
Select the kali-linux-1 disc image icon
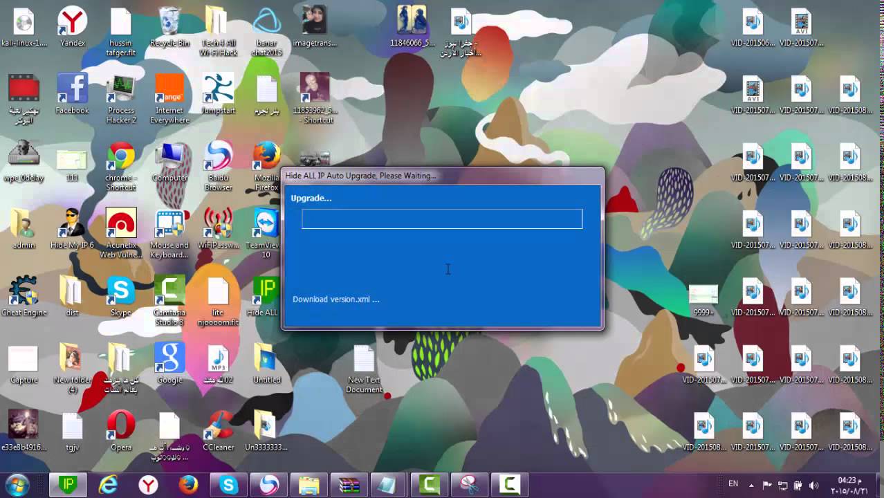pyautogui.click(x=24, y=26)
